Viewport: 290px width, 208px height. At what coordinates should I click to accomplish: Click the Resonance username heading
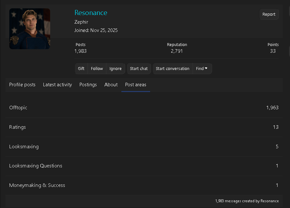click(91, 12)
